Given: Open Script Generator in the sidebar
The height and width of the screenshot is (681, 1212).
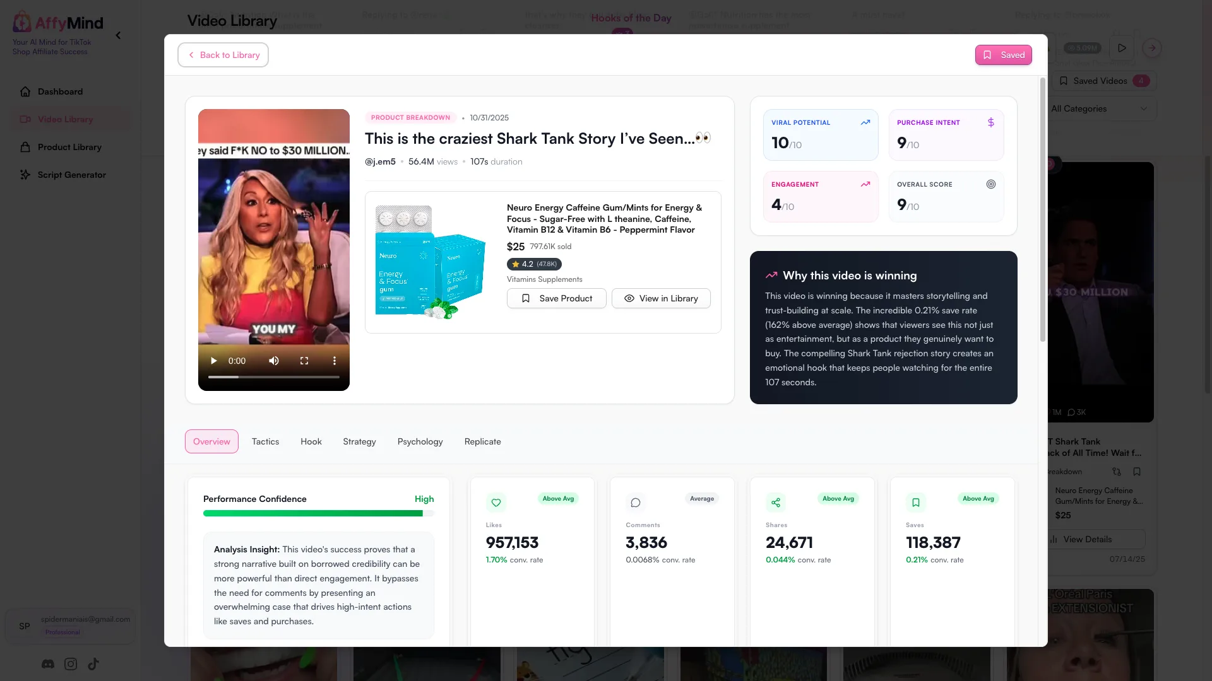Looking at the screenshot, I should [71, 175].
